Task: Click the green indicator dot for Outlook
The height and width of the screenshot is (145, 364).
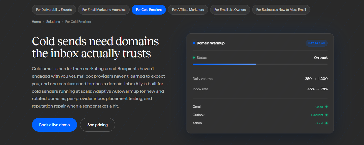Action: click(x=326, y=115)
